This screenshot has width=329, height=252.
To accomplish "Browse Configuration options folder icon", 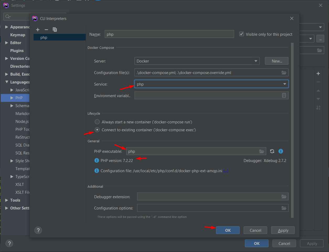I will pos(284,208).
